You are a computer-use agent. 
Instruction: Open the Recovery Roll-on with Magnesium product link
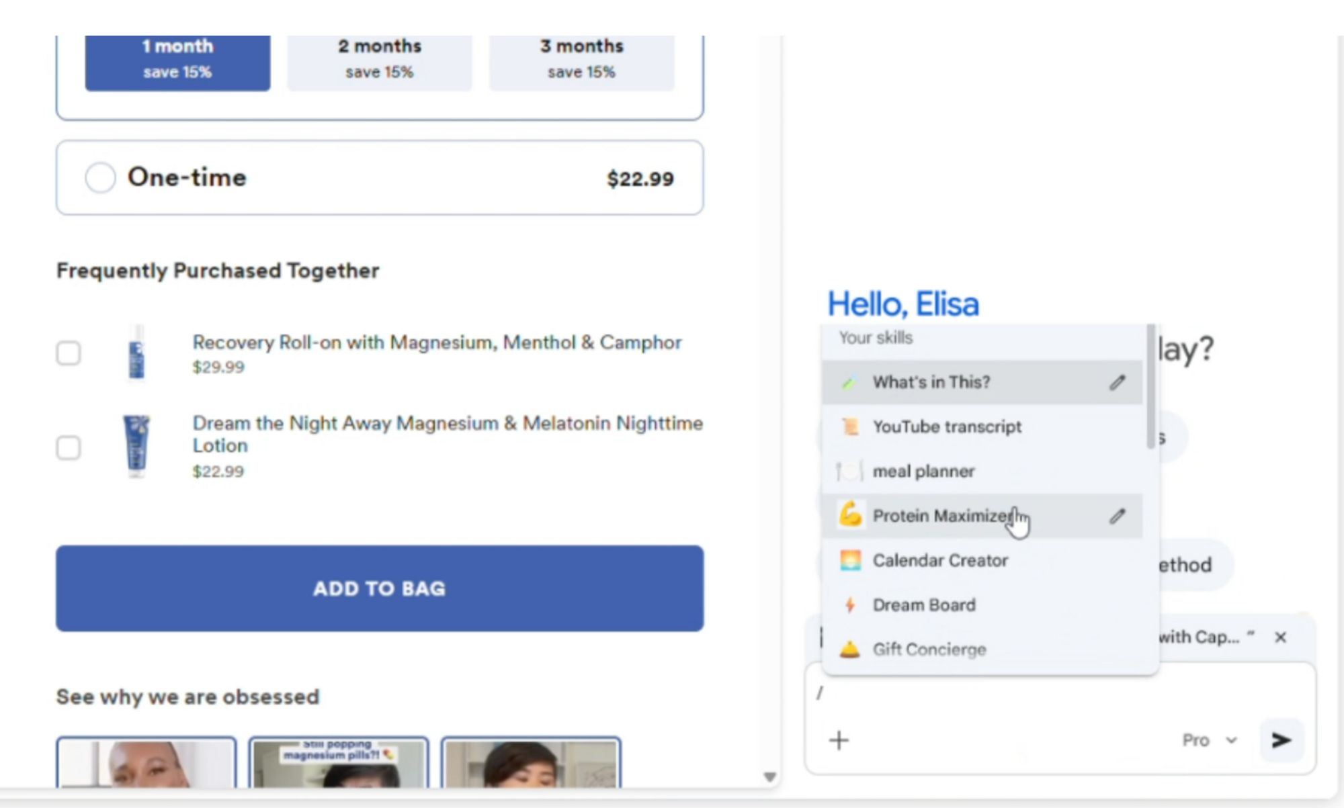coord(437,343)
